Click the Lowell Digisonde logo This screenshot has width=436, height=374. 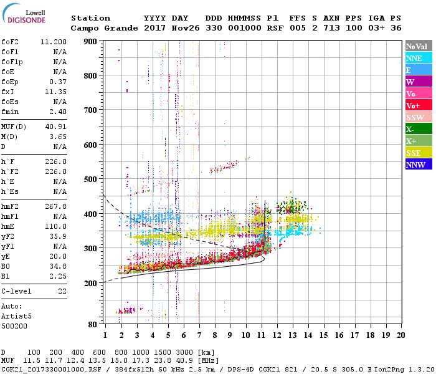pyautogui.click(x=24, y=14)
